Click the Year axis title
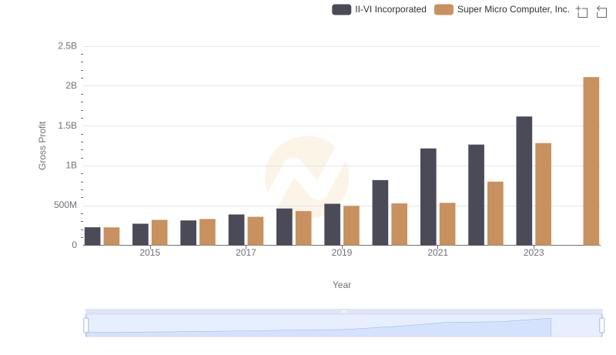Screen dimensions: 616x355 342,285
